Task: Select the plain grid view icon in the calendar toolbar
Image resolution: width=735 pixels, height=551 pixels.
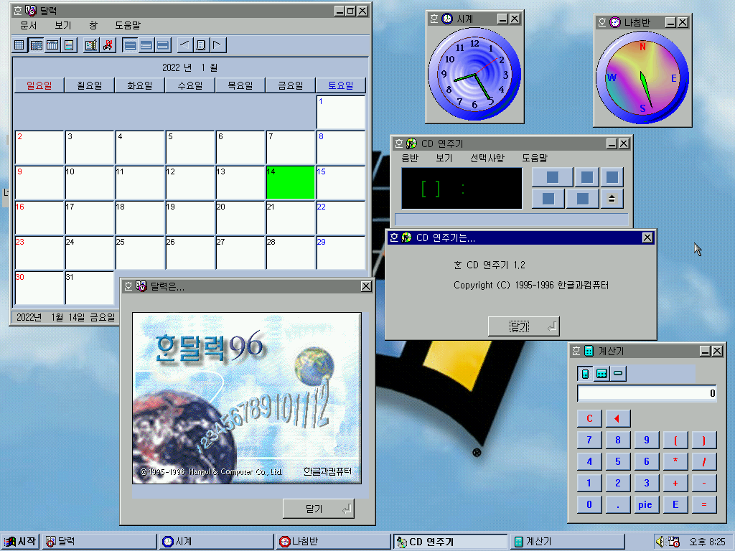Action: [x=19, y=45]
